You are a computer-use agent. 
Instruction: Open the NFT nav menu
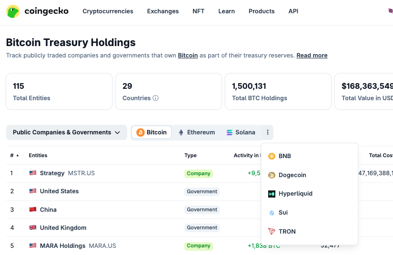(199, 11)
